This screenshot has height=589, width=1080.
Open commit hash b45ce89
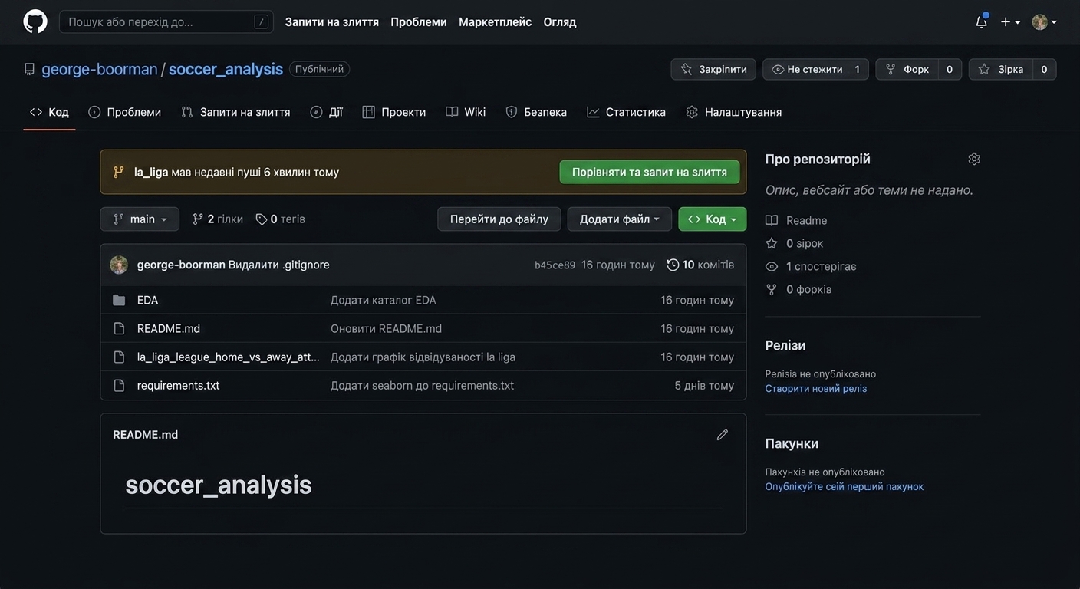click(555, 265)
